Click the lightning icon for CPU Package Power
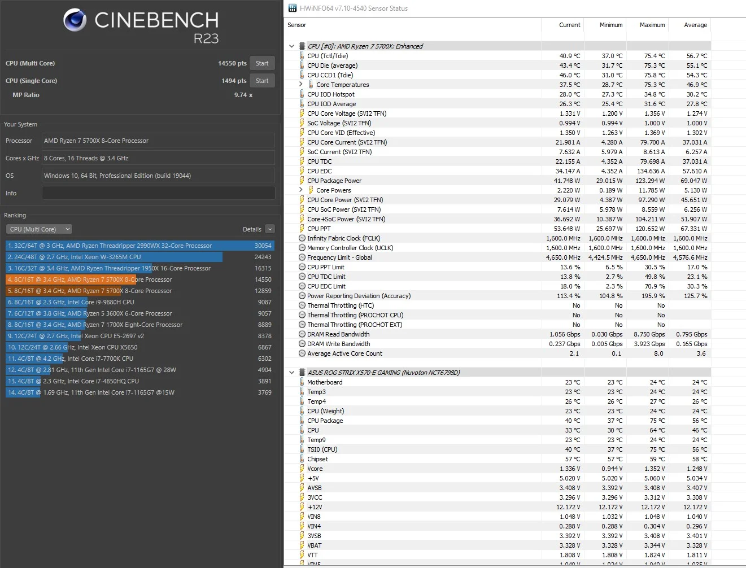Viewport: 746px width, 568px height. pyautogui.click(x=302, y=181)
